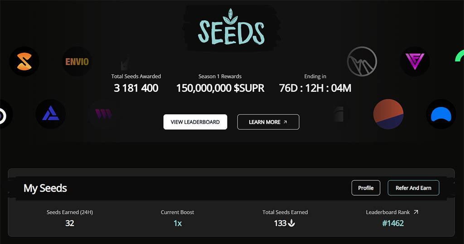The height and width of the screenshot is (244, 464).
Task: Click the magenta triangle VF logo
Action: click(x=415, y=61)
